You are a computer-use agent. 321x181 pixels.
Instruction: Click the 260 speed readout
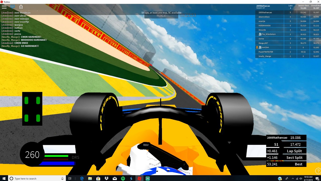click(x=32, y=155)
